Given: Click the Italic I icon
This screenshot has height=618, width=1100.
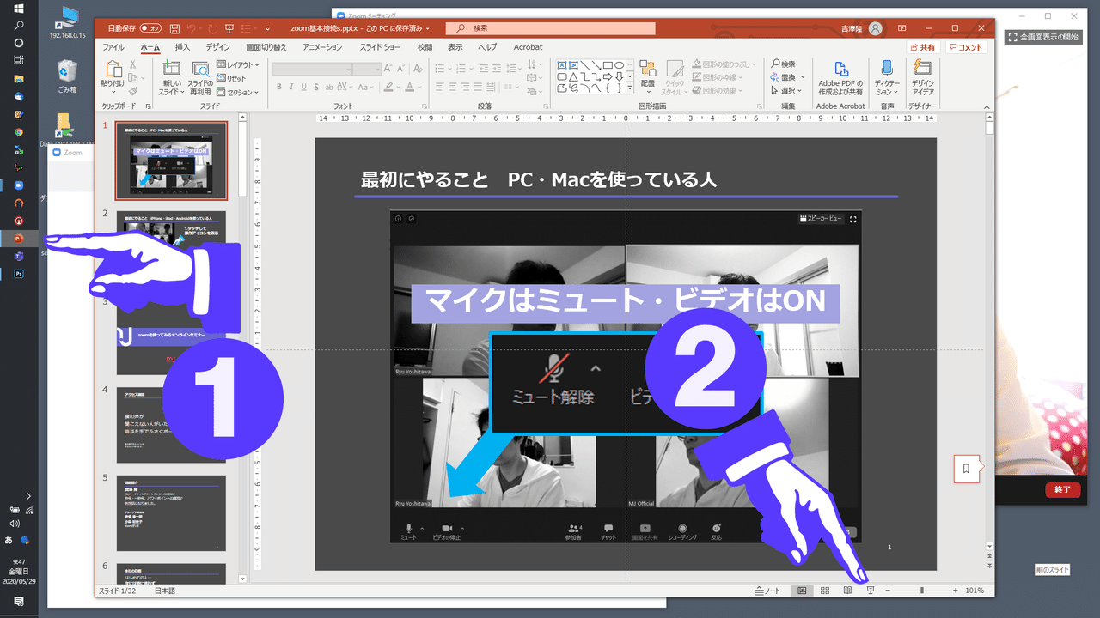Looking at the screenshot, I should (x=292, y=87).
